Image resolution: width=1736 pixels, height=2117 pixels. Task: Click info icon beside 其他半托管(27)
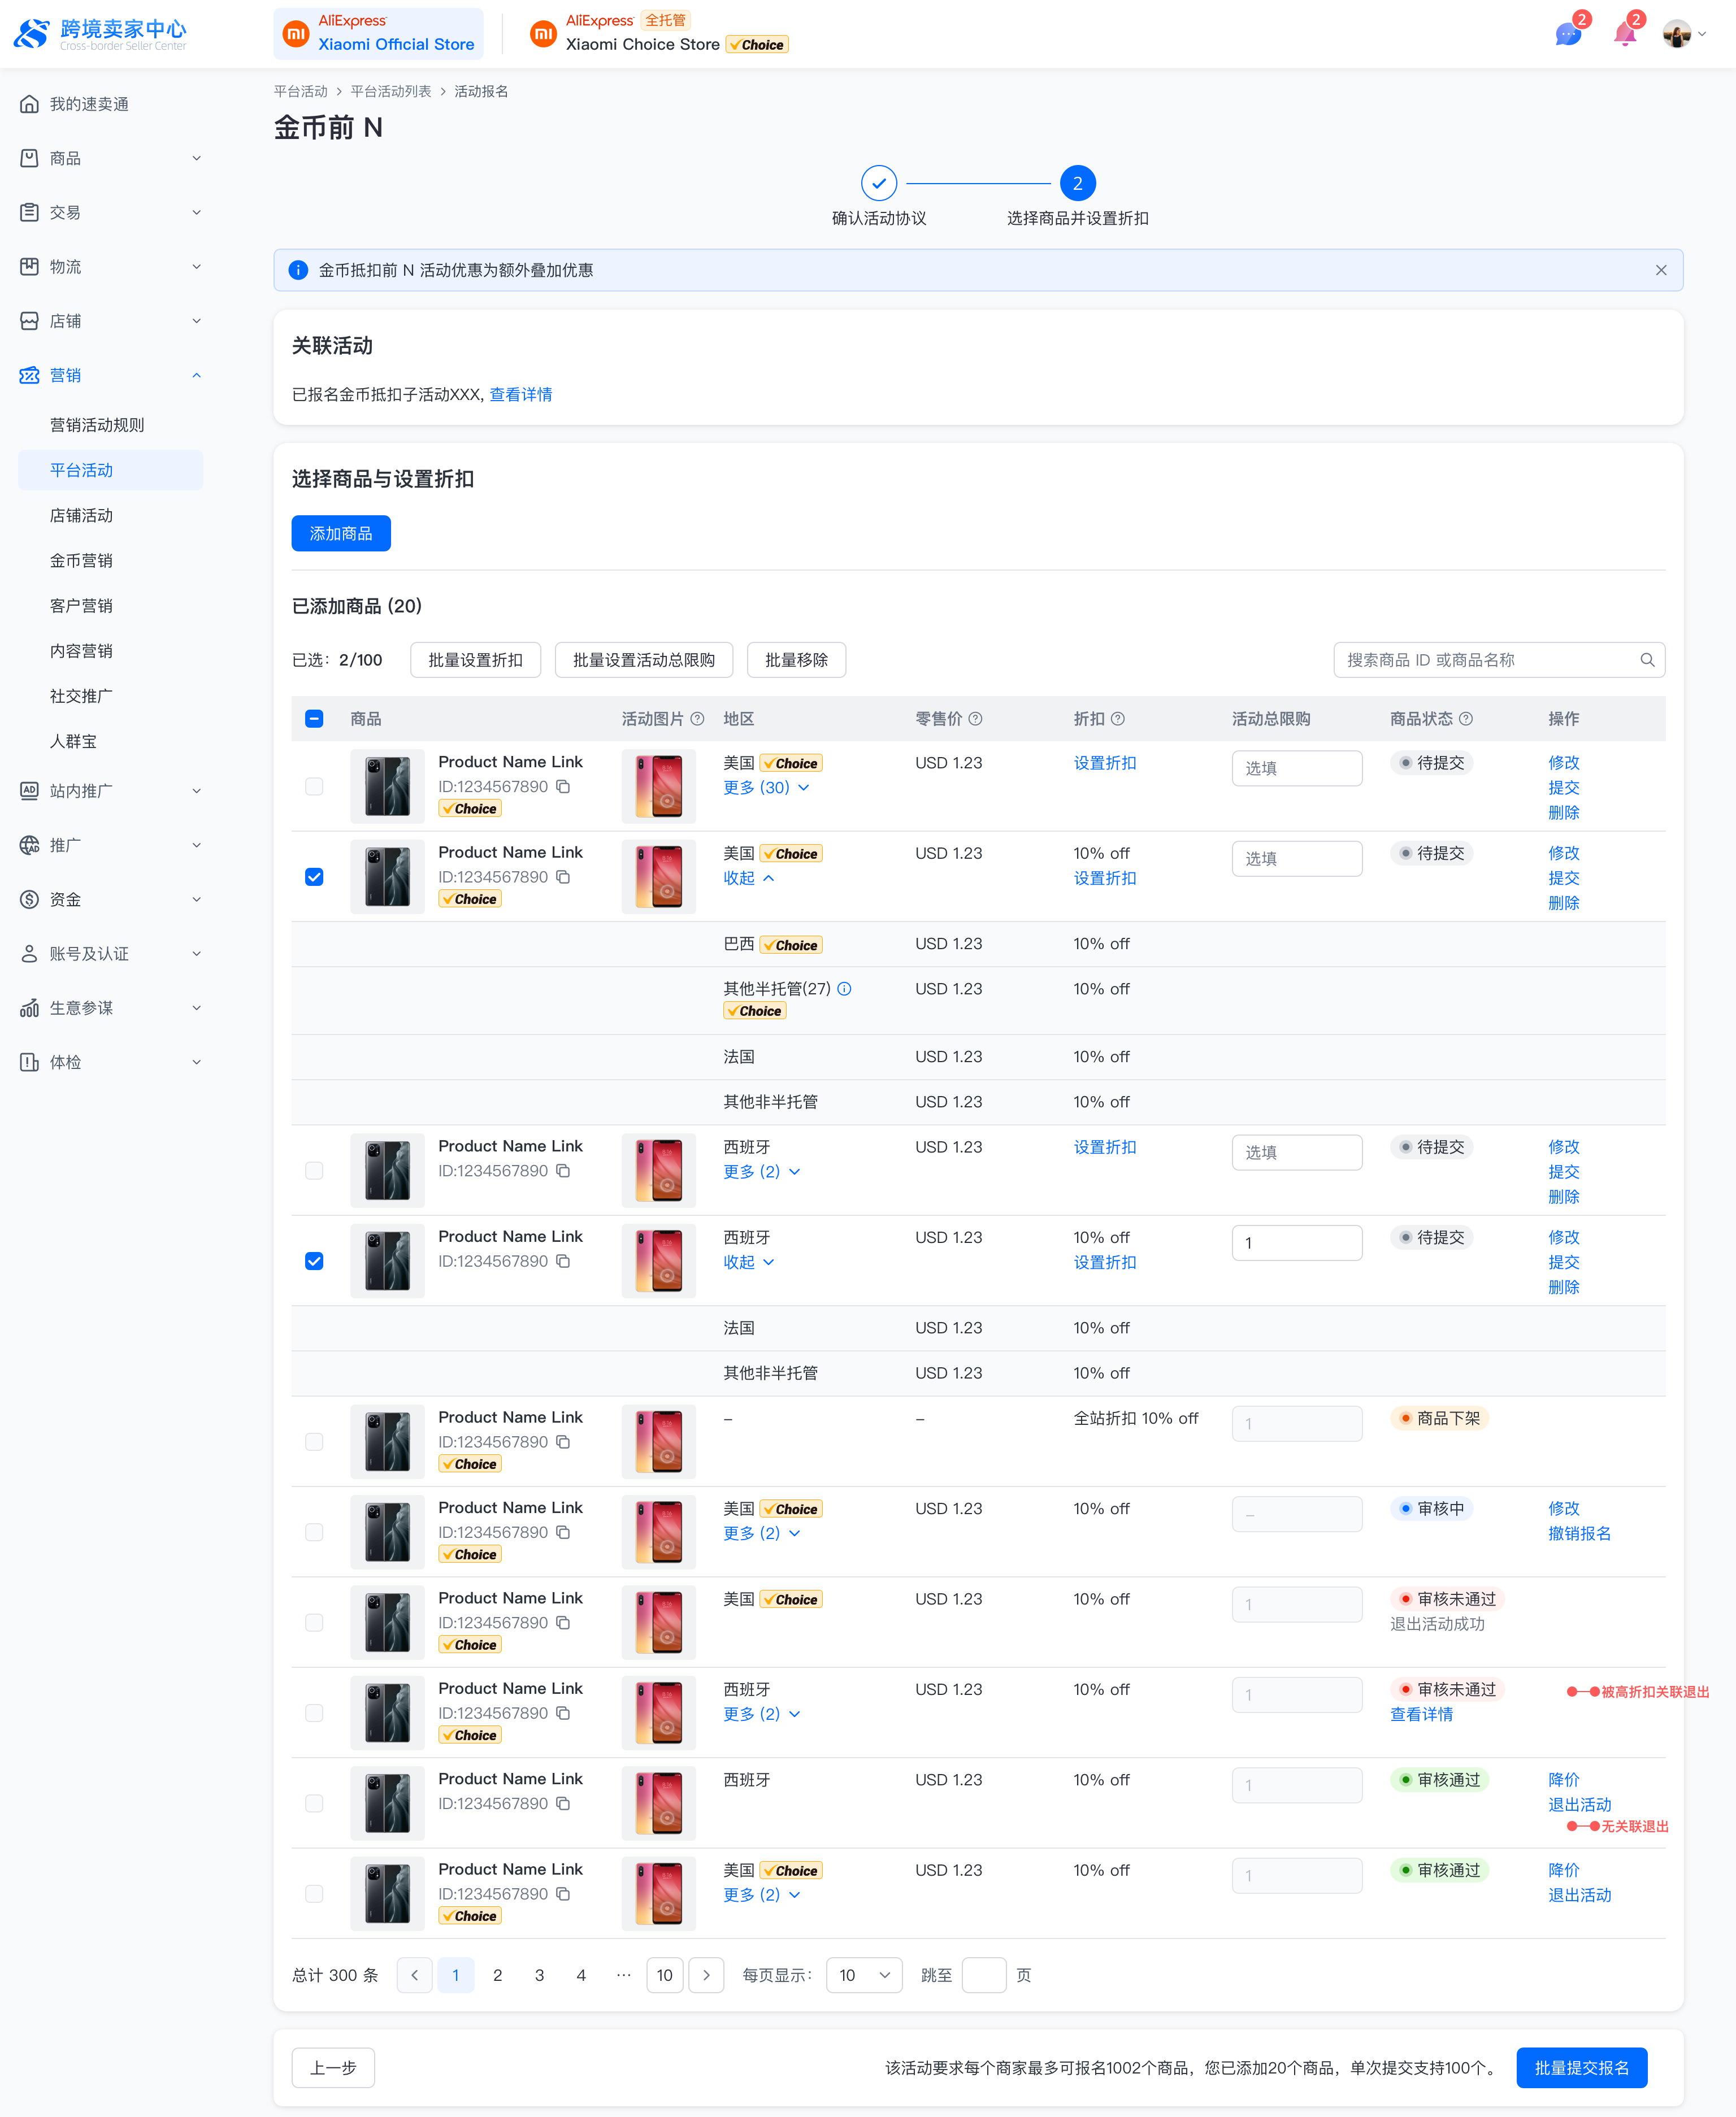click(844, 989)
